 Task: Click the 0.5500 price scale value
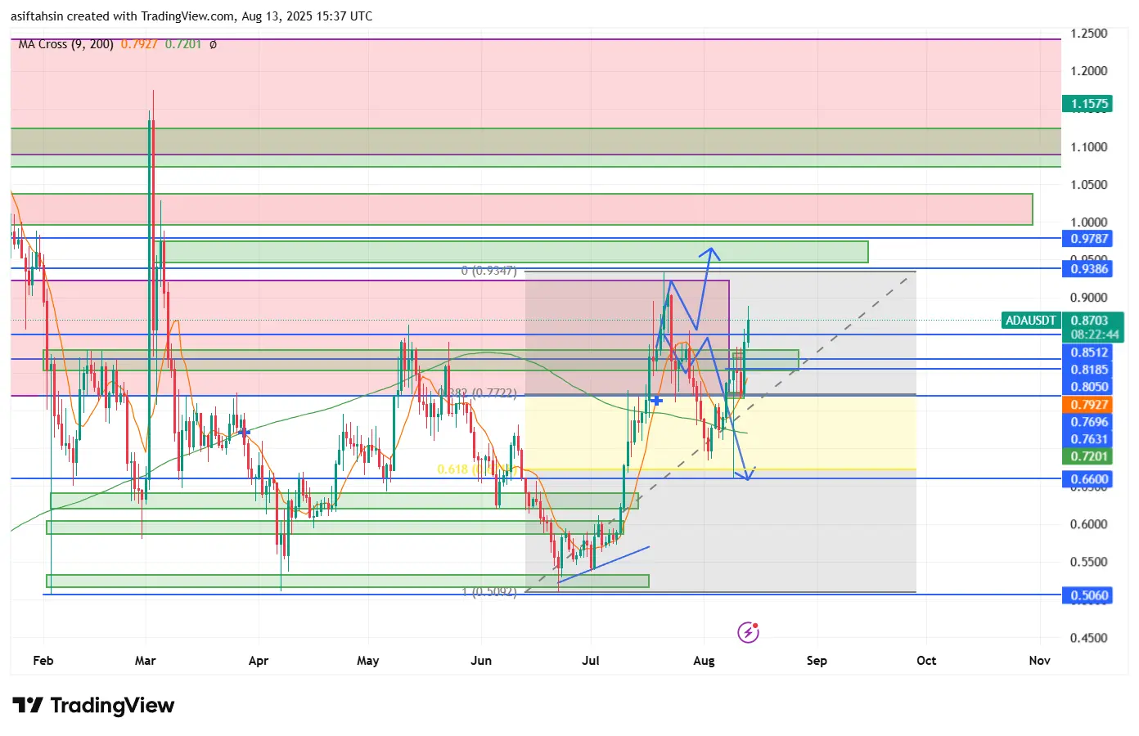point(1088,562)
